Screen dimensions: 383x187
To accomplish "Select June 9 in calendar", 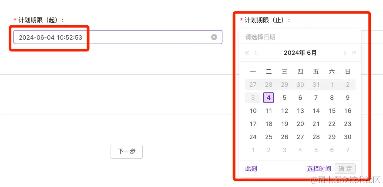I will 348,98.
